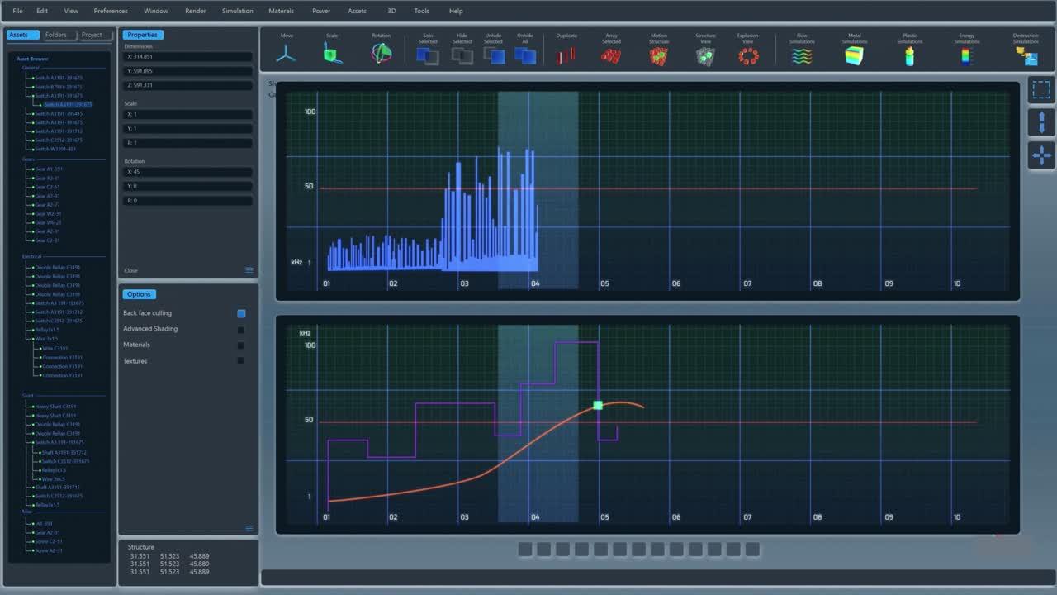Viewport: 1057px width, 595px height.
Task: Click the Project tab button
Action: [x=92, y=35]
